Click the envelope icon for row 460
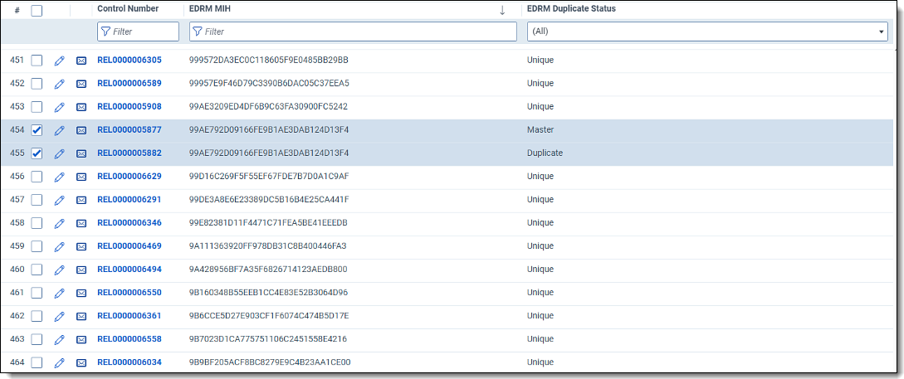 tap(81, 270)
